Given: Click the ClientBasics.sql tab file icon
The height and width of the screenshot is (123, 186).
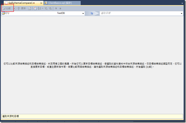Looking at the screenshot, I should click(46, 3).
